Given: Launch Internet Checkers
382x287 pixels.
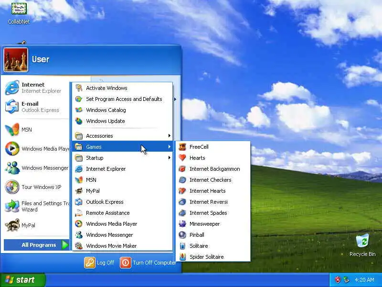Looking at the screenshot, I should point(213,180).
